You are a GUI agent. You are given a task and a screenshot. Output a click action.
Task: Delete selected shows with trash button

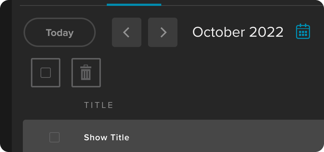pyautogui.click(x=86, y=73)
